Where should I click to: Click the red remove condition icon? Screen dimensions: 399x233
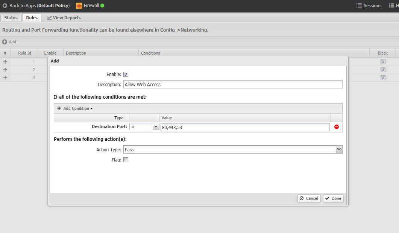click(336, 127)
